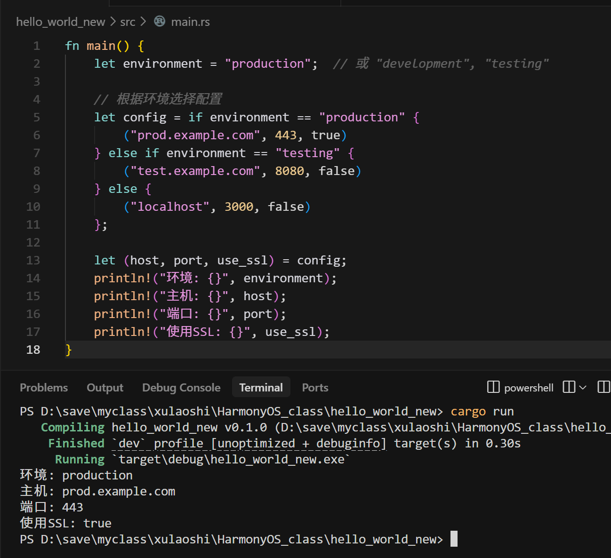Image resolution: width=611 pixels, height=558 pixels.
Task: Click the "production" string on line 2
Action: (x=268, y=64)
